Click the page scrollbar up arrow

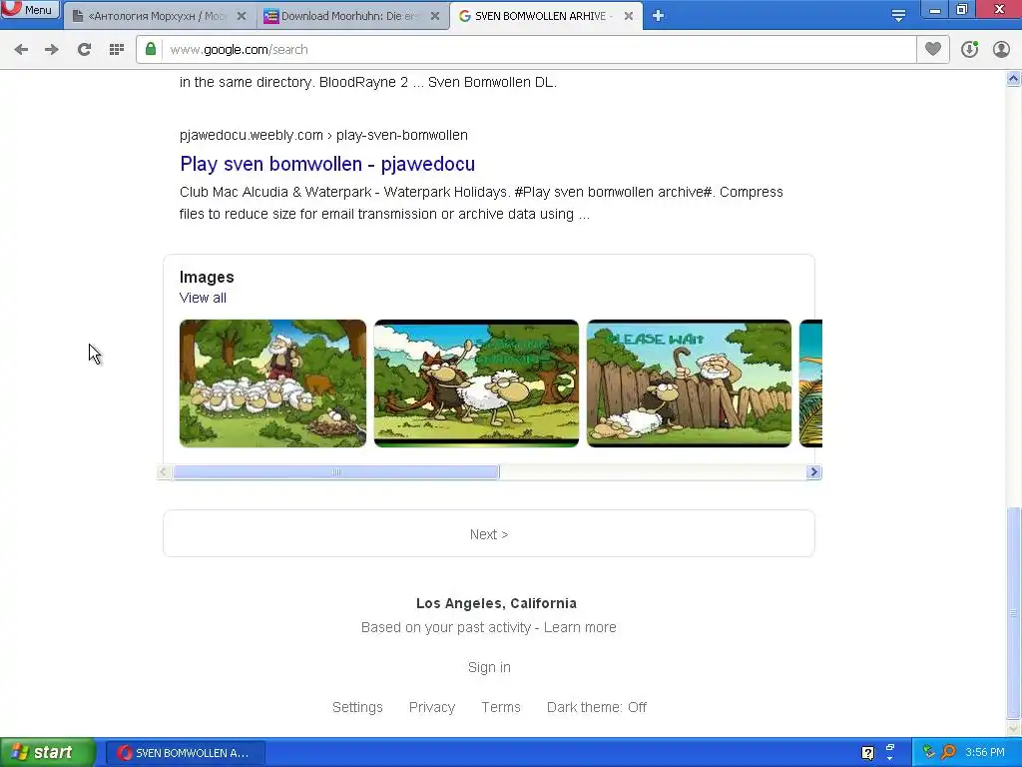1014,79
